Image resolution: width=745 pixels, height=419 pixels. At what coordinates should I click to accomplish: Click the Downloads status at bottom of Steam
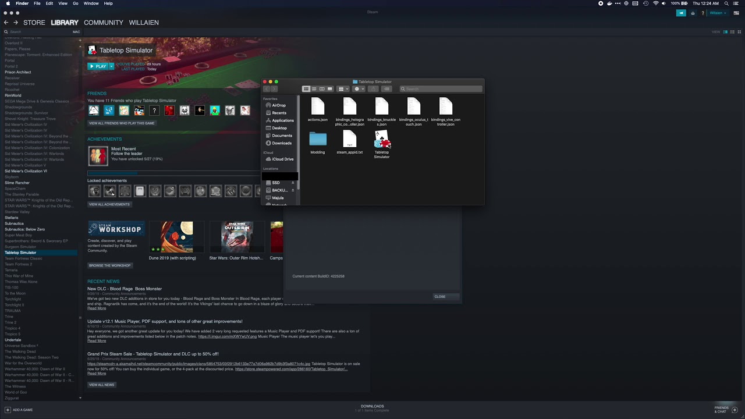click(x=372, y=408)
